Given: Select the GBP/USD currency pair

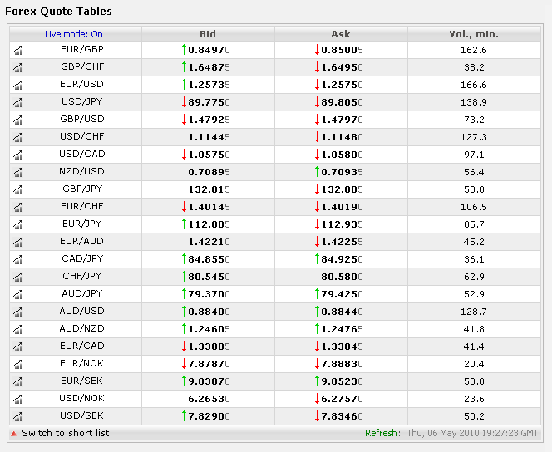Looking at the screenshot, I should click(81, 120).
